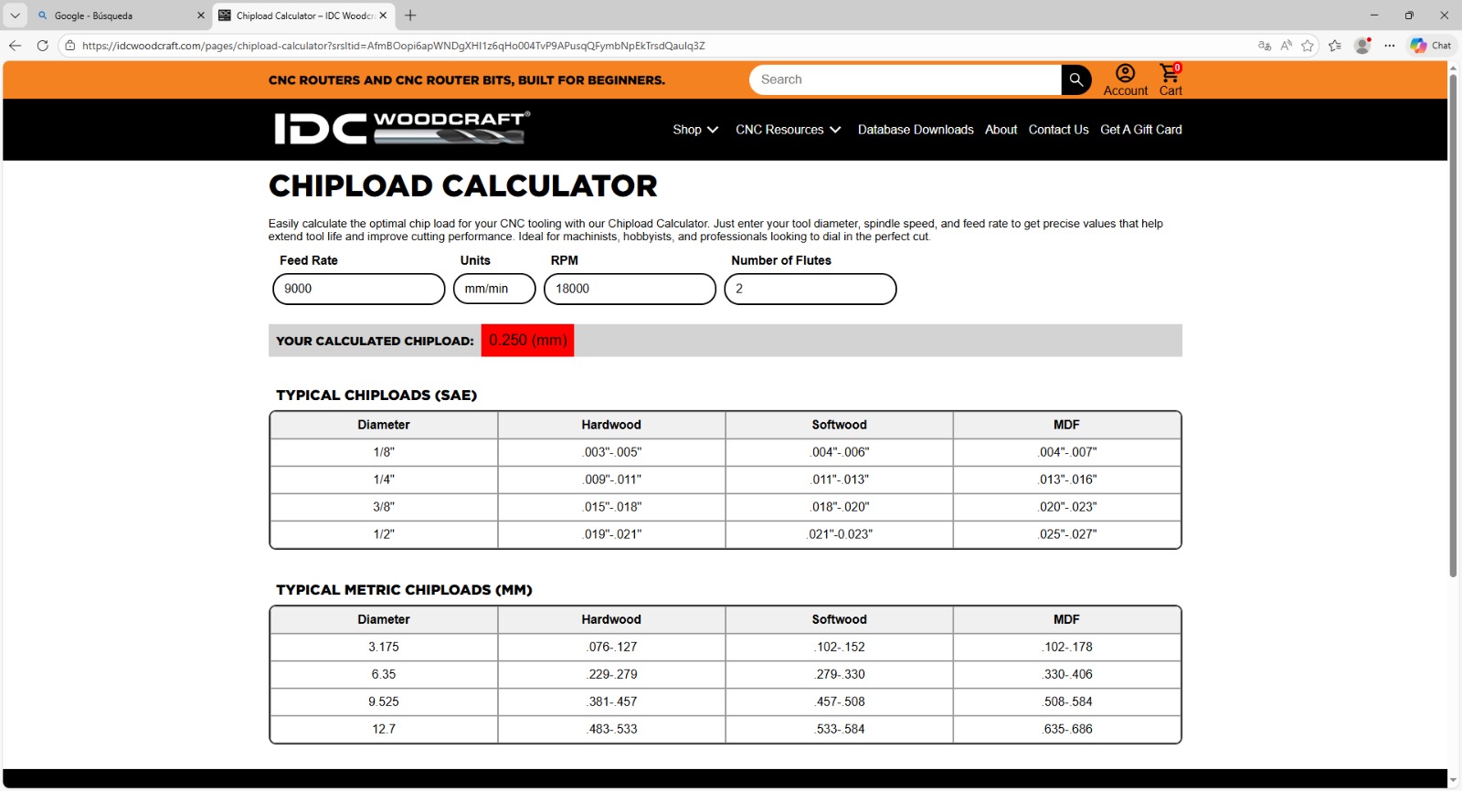This screenshot has width=1462, height=791.
Task: Click the TYPICAL METRIC CHIPLOADS (MM) heading
Action: [x=404, y=590]
